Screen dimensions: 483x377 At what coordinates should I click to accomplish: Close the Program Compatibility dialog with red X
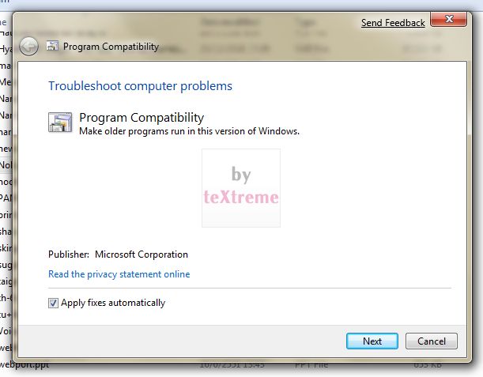448,19
